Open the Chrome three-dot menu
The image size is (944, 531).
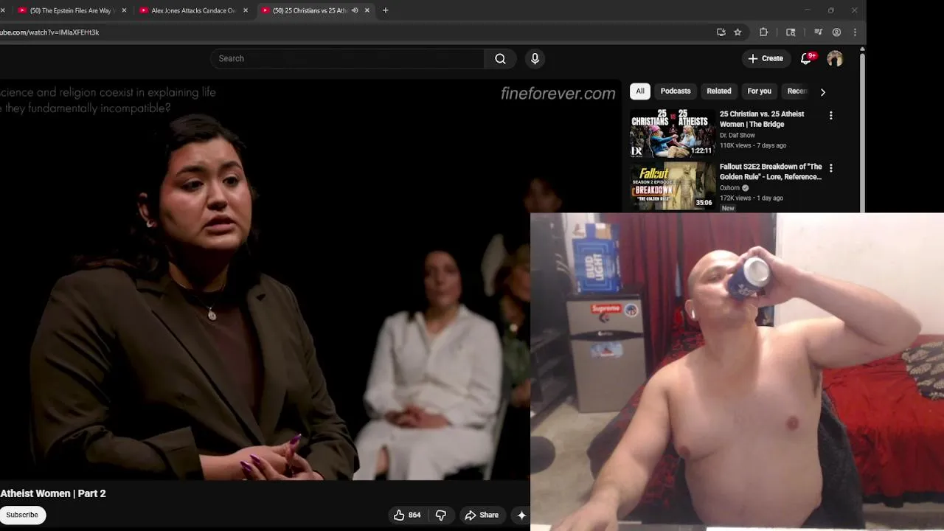[x=855, y=32]
